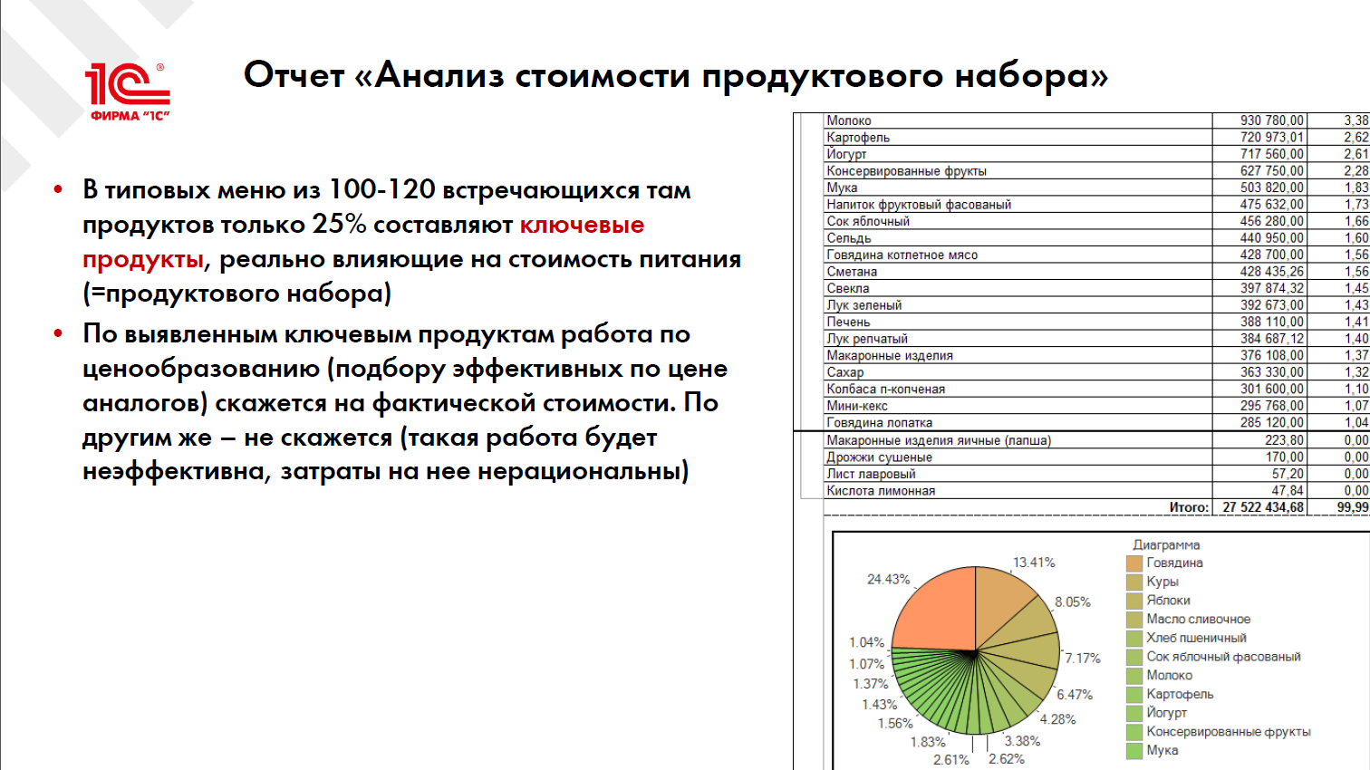Click 'Говядина котлетное мясо' row
The width and height of the screenshot is (1370, 770).
[902, 255]
